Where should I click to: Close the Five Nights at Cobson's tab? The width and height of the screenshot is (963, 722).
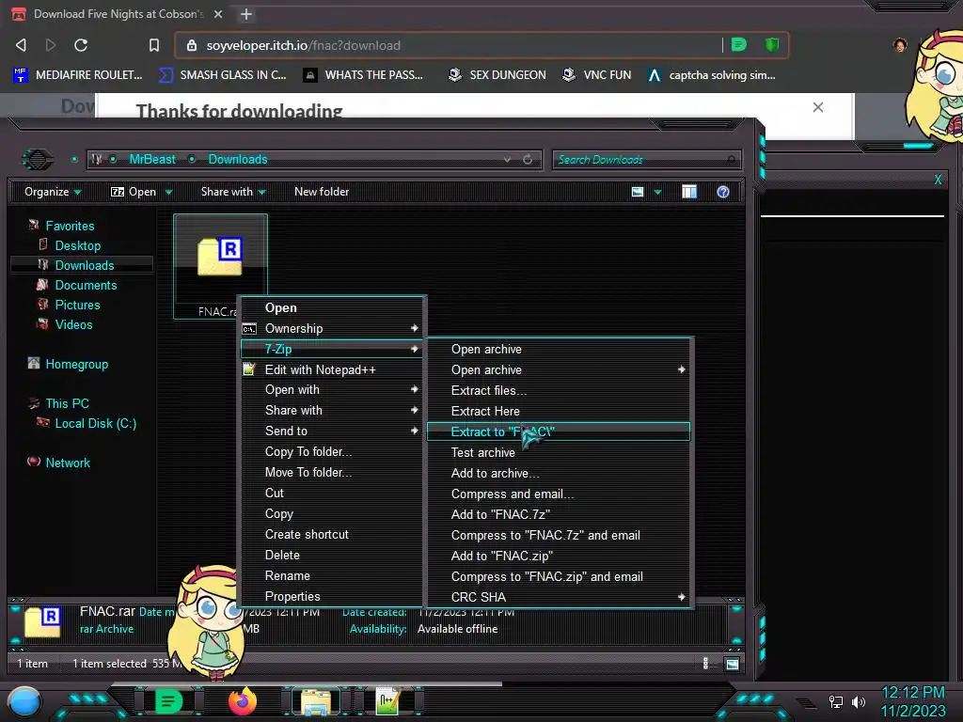pos(218,13)
